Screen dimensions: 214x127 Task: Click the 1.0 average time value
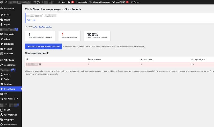(192, 64)
